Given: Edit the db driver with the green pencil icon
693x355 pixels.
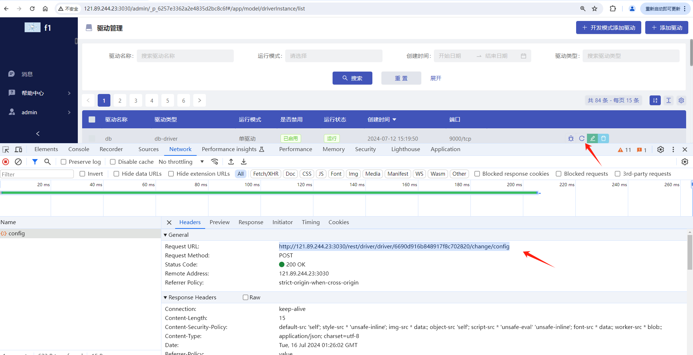Looking at the screenshot, I should click(592, 138).
